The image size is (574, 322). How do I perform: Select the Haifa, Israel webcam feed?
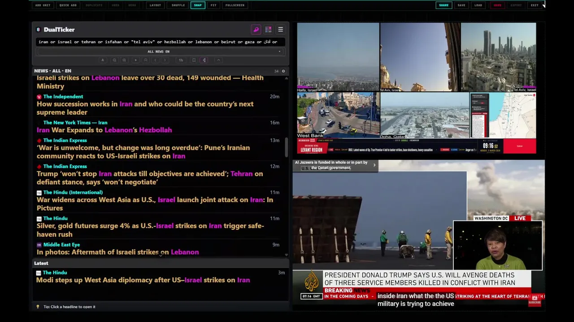tap(338, 57)
